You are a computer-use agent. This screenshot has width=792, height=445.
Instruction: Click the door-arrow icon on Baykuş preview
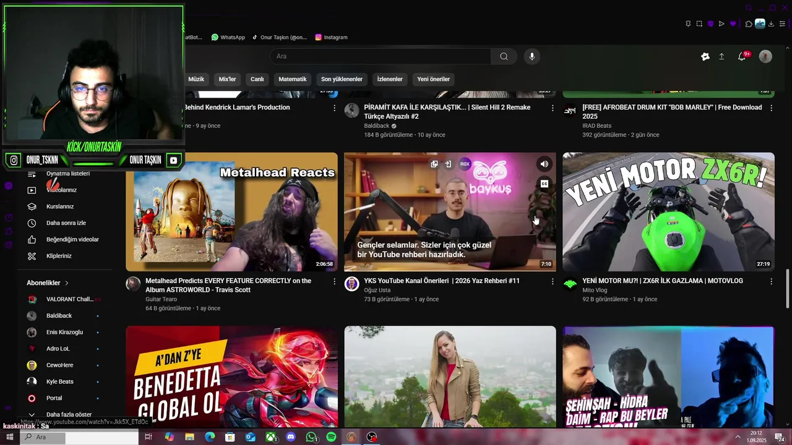pyautogui.click(x=448, y=164)
